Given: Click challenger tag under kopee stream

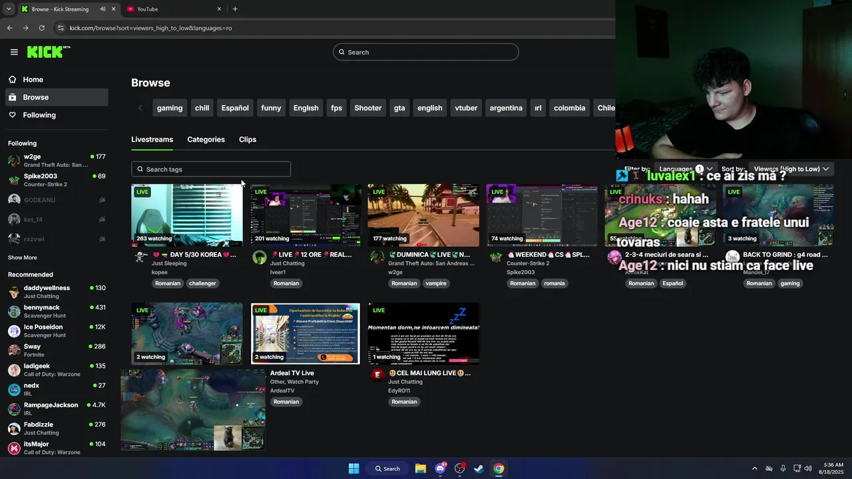Looking at the screenshot, I should click(x=202, y=283).
